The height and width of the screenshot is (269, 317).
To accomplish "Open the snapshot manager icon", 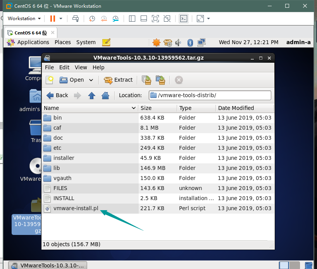I will (115, 19).
